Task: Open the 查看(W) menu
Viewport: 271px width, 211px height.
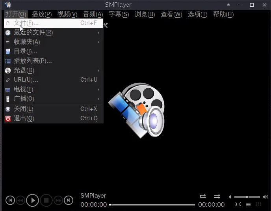Action: [x=171, y=14]
